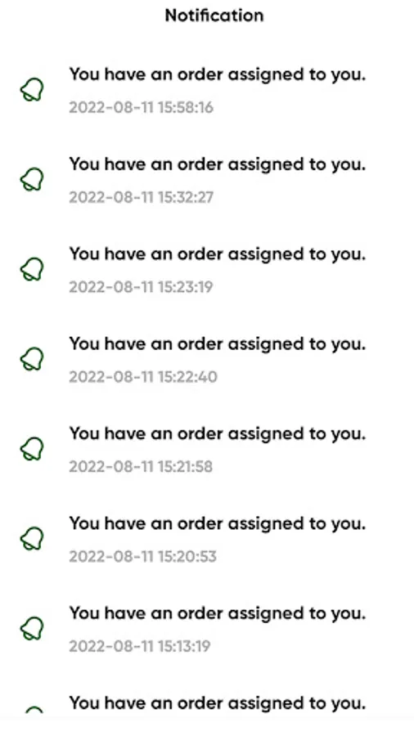Open order notification from 15:23:19
The width and height of the screenshot is (414, 736).
point(207,270)
